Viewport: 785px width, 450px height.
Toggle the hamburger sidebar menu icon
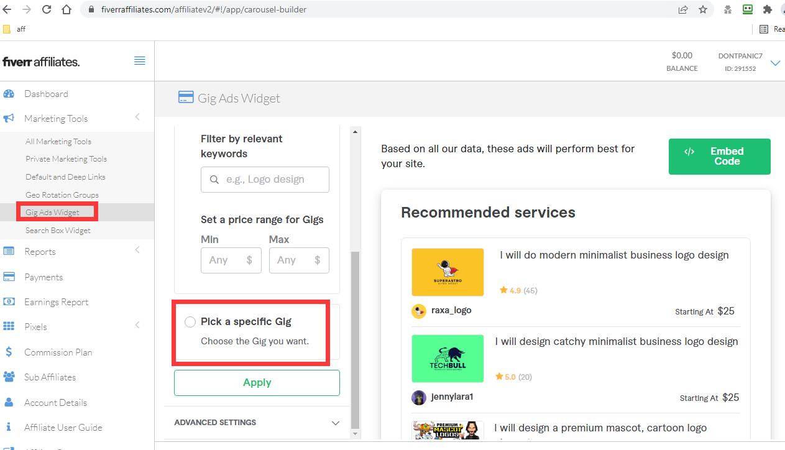coord(140,60)
